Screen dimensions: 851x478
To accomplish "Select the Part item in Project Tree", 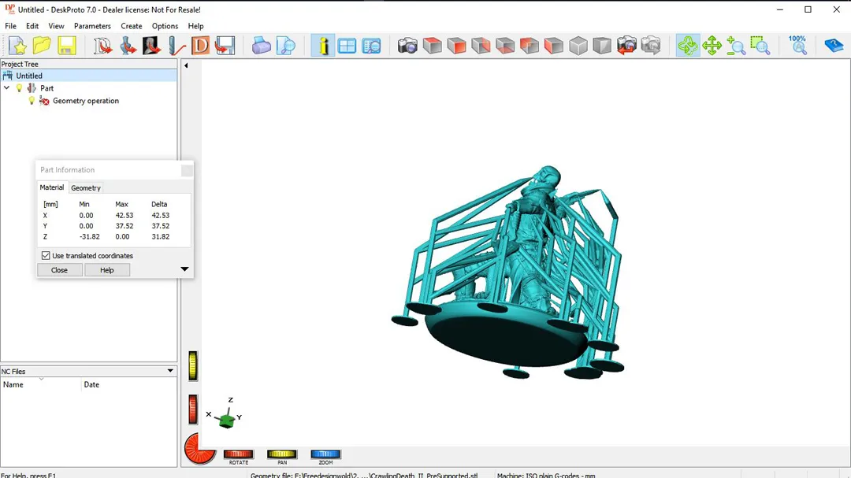I will [x=46, y=88].
